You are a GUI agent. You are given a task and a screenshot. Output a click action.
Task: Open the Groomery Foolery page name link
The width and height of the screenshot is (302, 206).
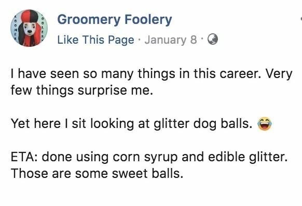(115, 20)
